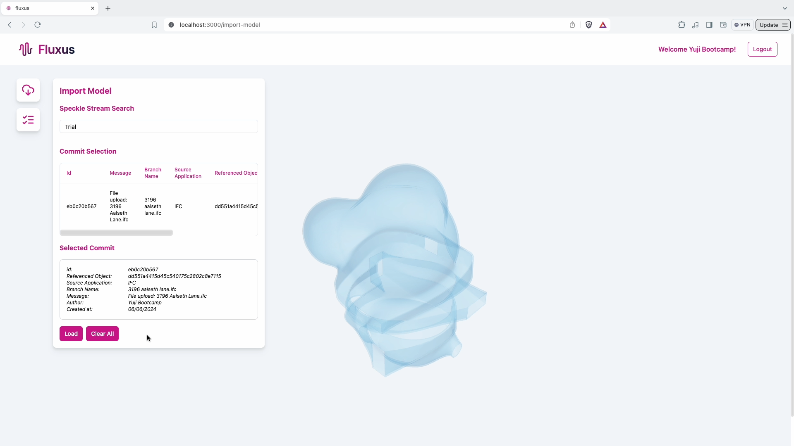
Task: Click the Clear All button
Action: point(102,334)
